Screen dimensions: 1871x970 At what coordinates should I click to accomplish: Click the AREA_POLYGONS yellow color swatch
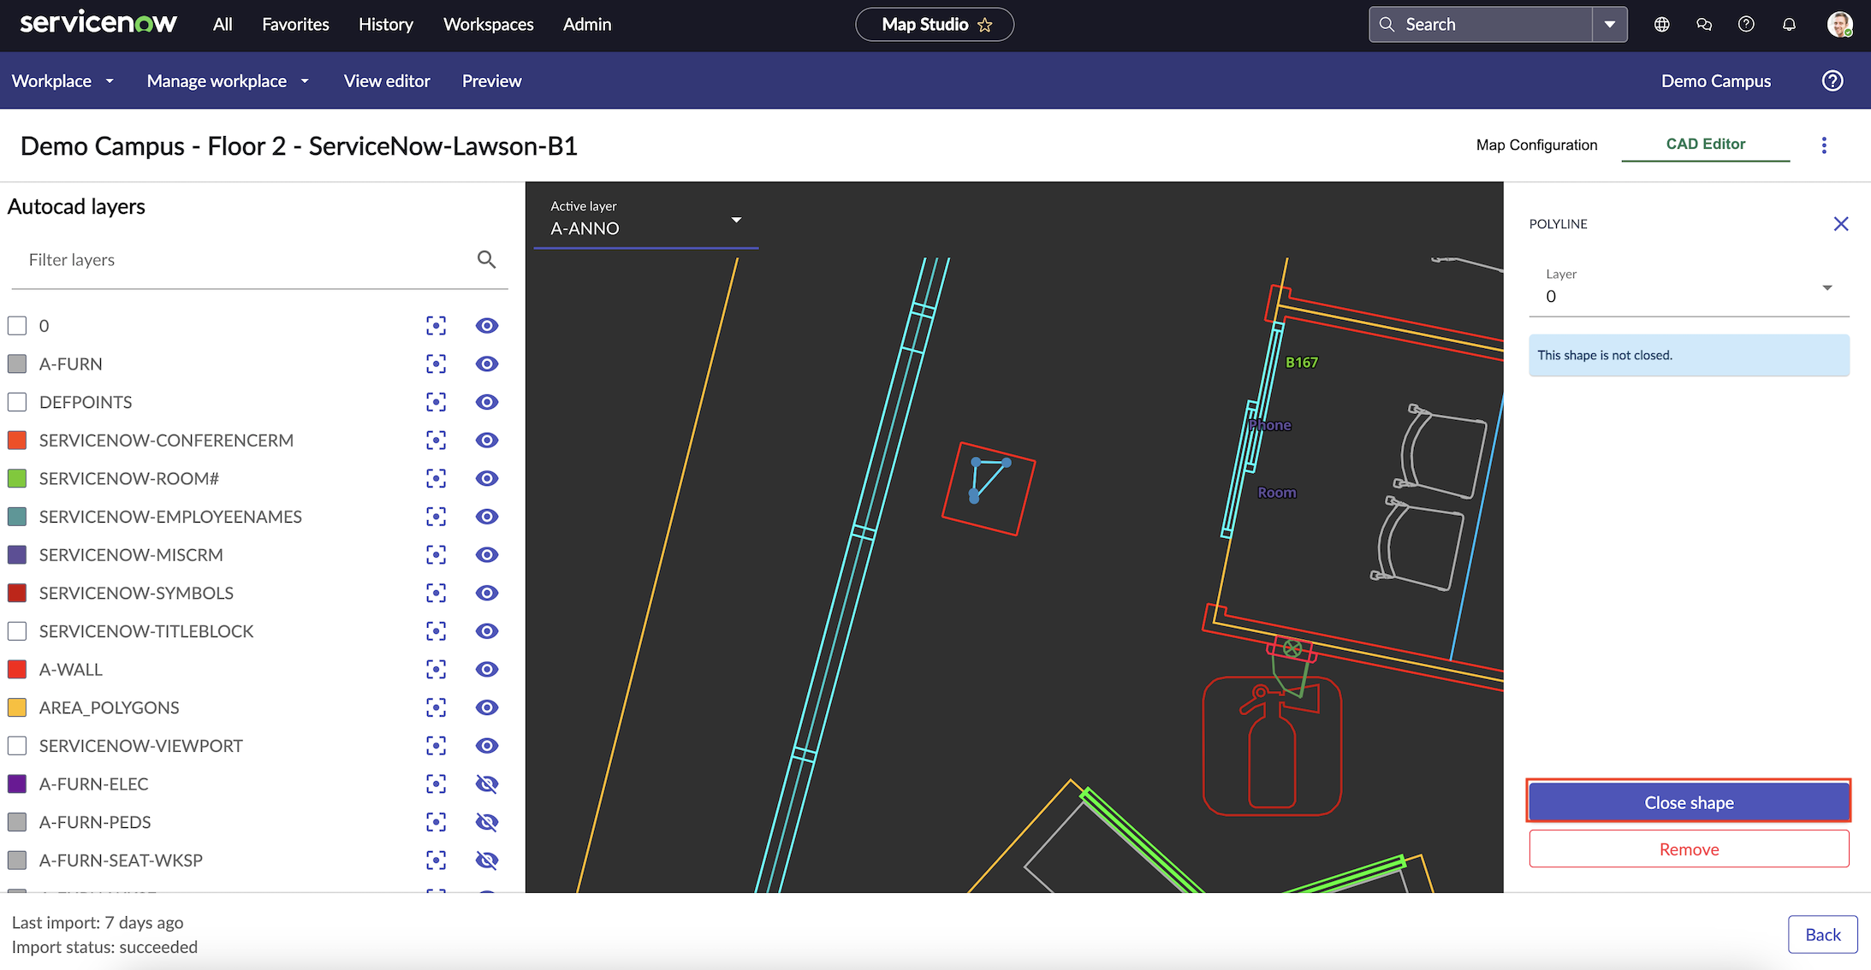pyautogui.click(x=17, y=708)
